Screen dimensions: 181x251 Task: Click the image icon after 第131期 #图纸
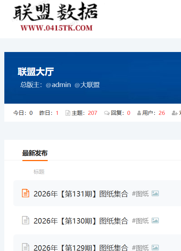(155, 193)
